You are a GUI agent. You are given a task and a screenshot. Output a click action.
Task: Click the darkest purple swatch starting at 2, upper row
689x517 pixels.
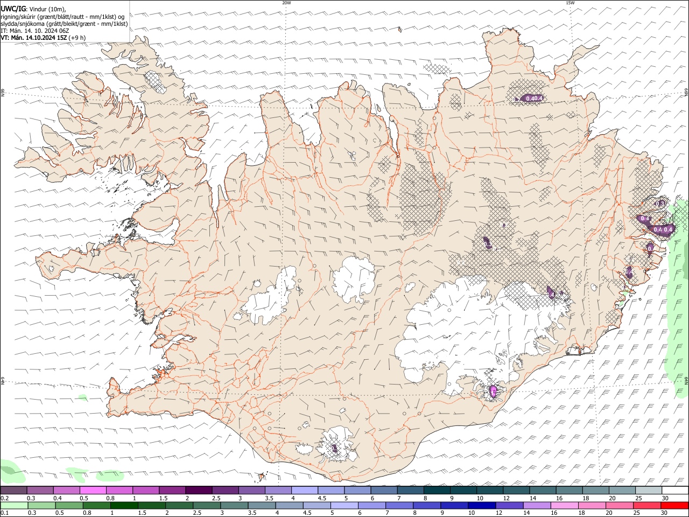pos(199,490)
